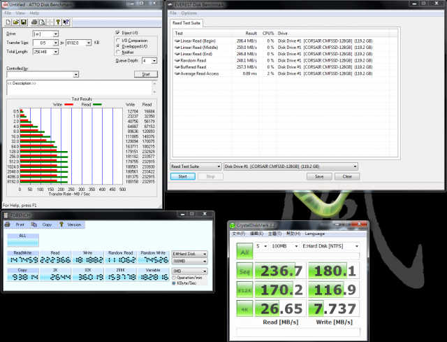Image resolution: width=447 pixels, height=342 pixels.
Task: Click the Clear button in EVEREST
Action: pos(347,176)
